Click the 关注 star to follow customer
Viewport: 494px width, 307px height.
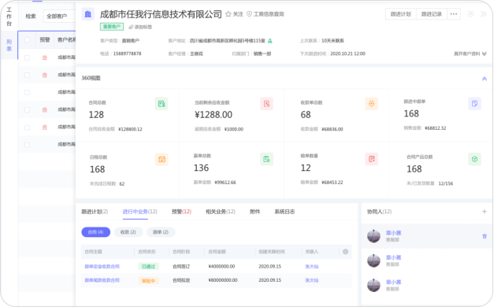click(x=235, y=14)
